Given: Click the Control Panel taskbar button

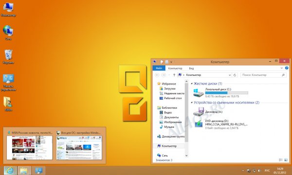Looking at the screenshot, I should tap(39, 170).
